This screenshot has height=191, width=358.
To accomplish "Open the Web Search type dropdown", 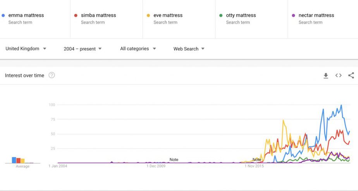I will pos(189,48).
